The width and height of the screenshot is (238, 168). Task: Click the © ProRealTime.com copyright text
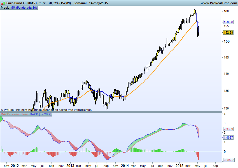point(14,110)
